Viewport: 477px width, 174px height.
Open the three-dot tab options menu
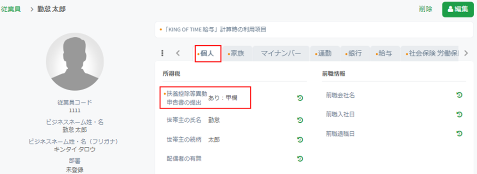pos(162,54)
